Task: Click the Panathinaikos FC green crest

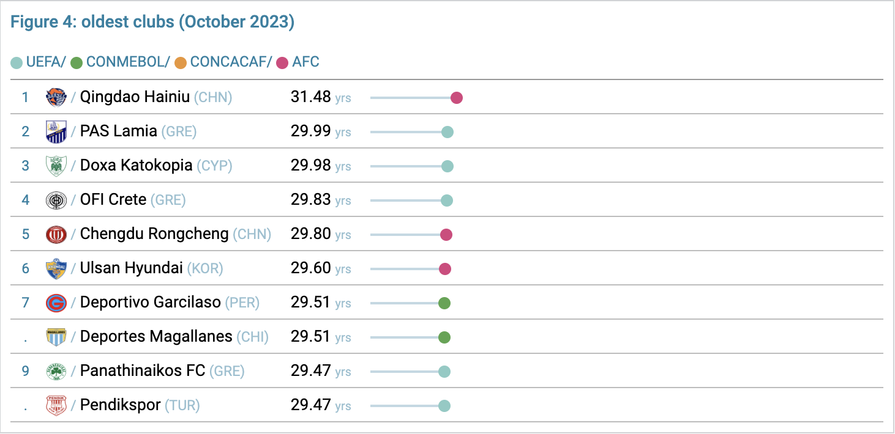Action: point(56,371)
